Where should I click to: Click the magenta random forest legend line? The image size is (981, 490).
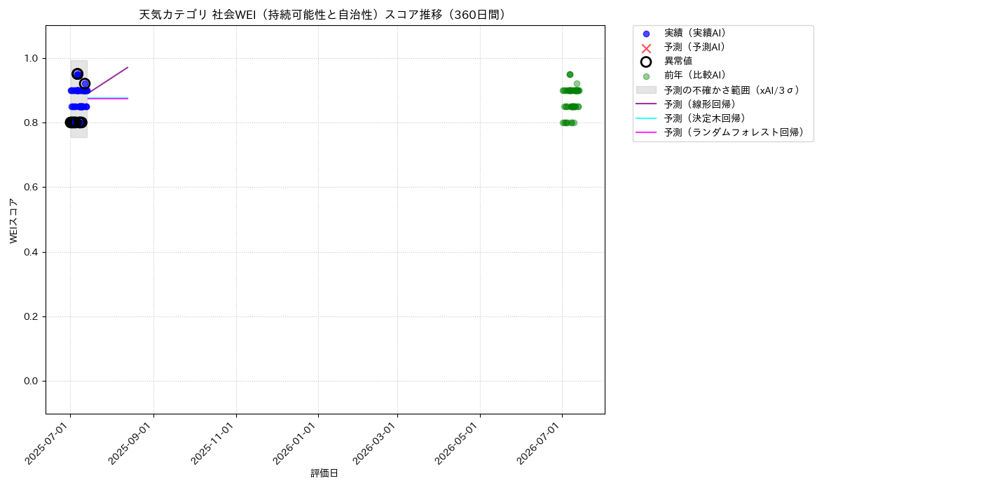tap(646, 132)
